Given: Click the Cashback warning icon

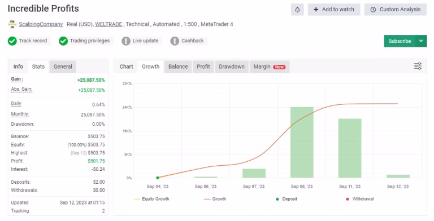Looking at the screenshot, I should [175, 41].
